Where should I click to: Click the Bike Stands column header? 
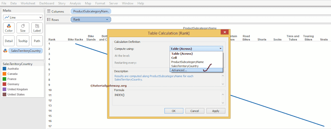(91, 38)
